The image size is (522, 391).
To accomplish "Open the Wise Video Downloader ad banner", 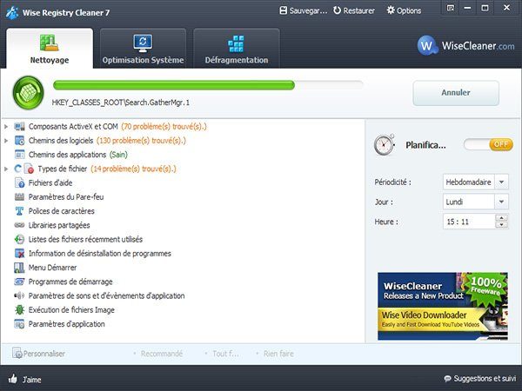I will pos(443,306).
